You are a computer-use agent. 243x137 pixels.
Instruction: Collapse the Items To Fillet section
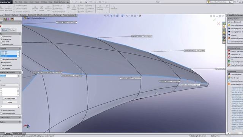[20, 49]
